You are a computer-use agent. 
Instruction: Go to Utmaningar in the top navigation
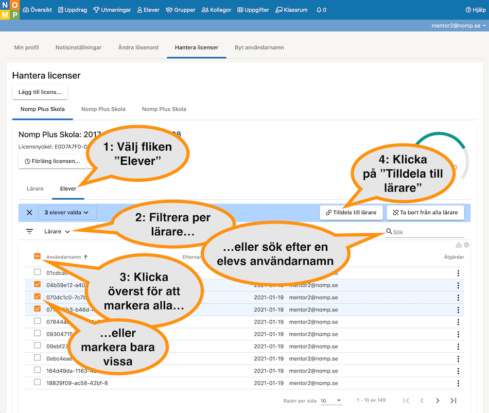(112, 10)
